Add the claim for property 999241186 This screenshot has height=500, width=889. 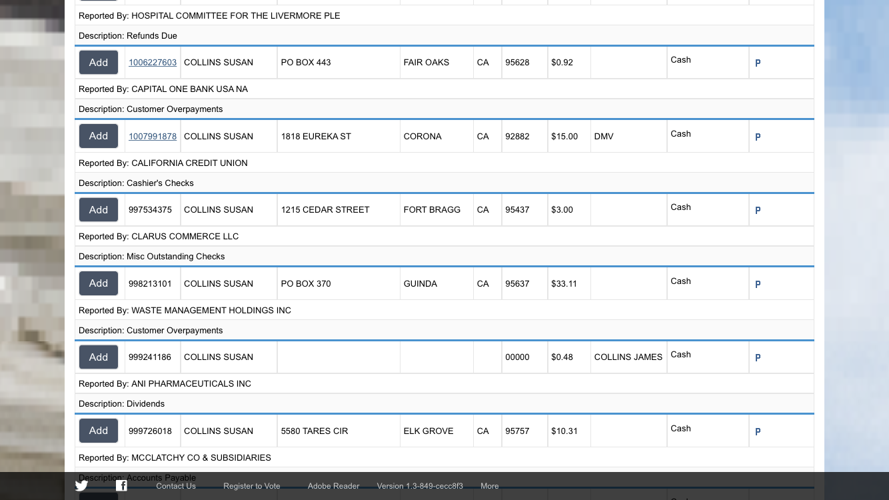pos(99,357)
